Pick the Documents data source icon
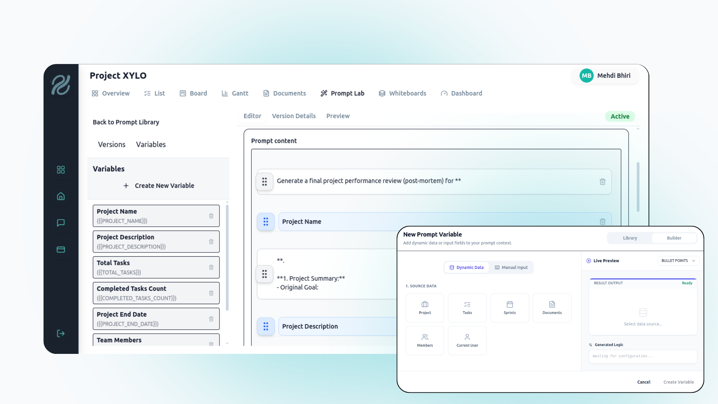The width and height of the screenshot is (718, 404). [x=552, y=307]
